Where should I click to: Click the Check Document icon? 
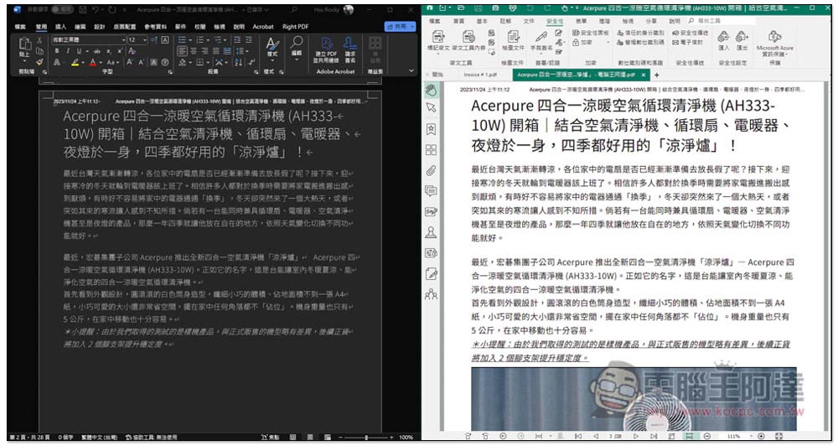pos(513,36)
